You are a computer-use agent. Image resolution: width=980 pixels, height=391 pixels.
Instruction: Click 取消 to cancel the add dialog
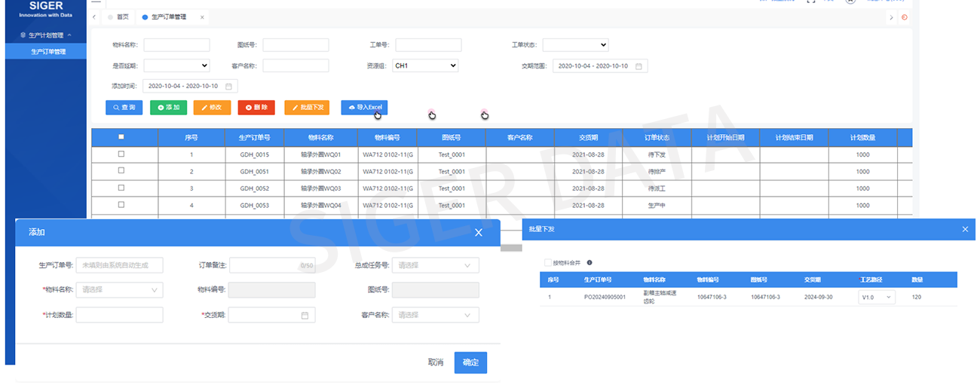436,362
